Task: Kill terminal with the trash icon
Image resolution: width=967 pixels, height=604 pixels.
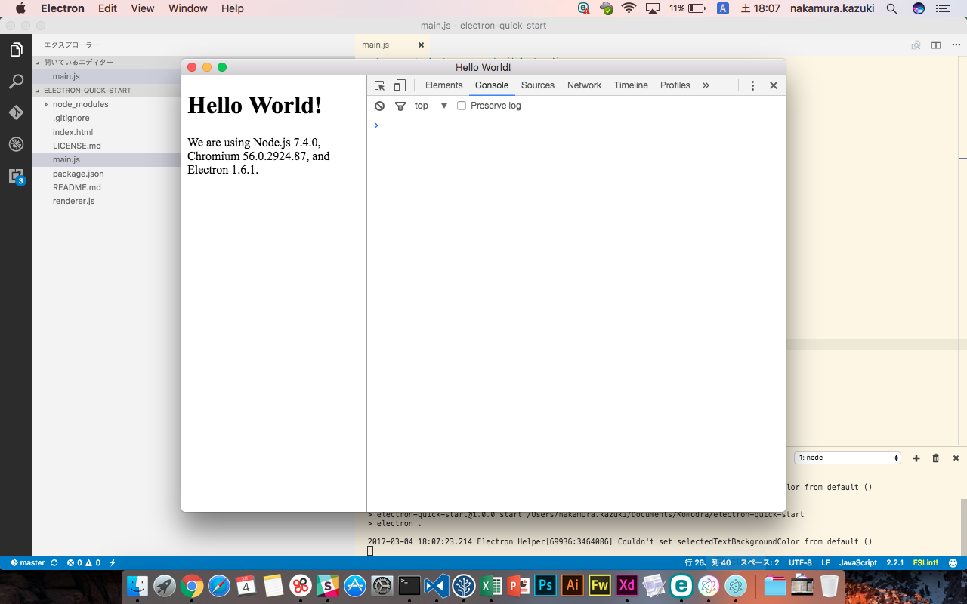Action: (935, 458)
